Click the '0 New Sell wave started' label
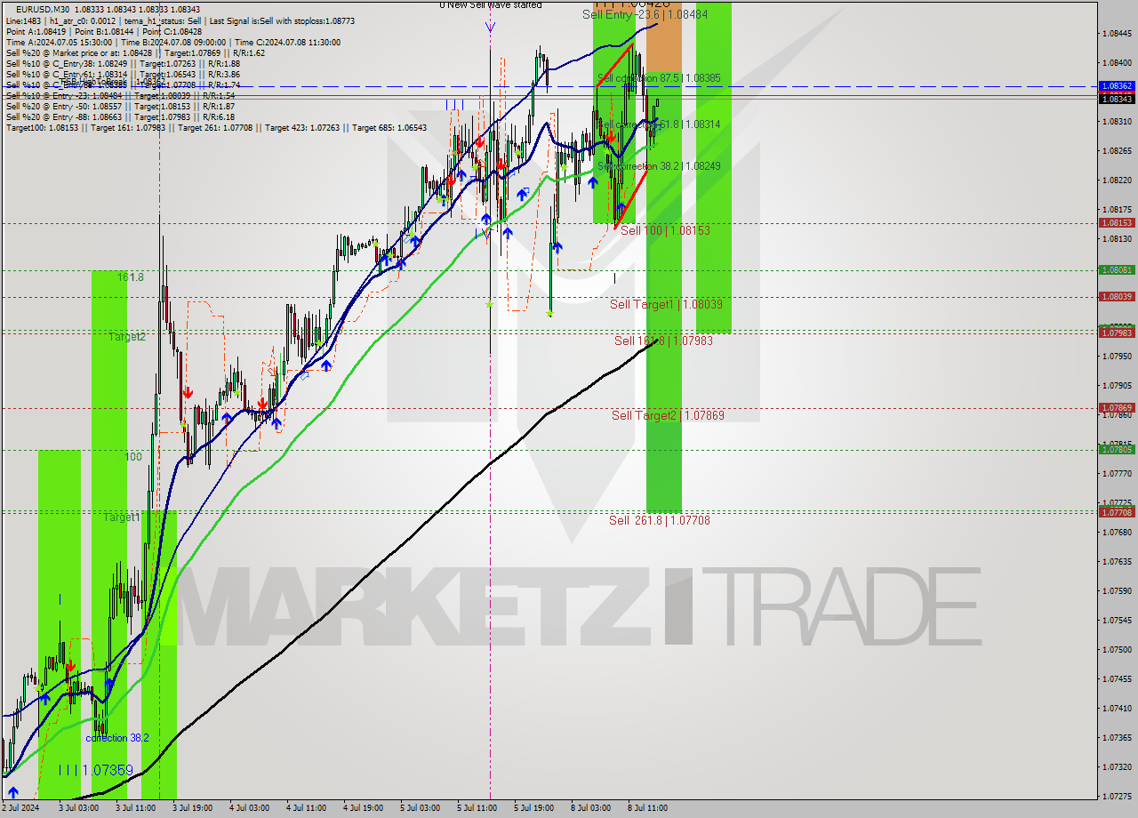 point(491,4)
